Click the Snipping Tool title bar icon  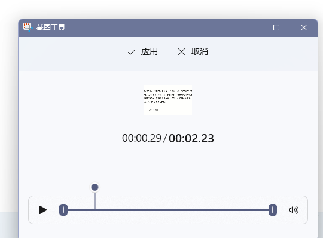click(x=28, y=28)
